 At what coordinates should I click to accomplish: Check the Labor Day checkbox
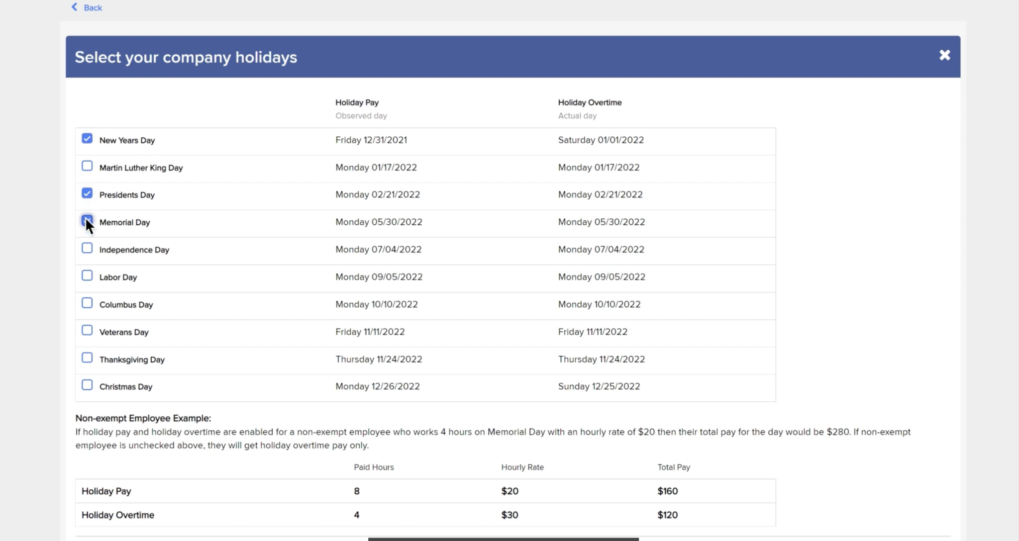pos(87,275)
